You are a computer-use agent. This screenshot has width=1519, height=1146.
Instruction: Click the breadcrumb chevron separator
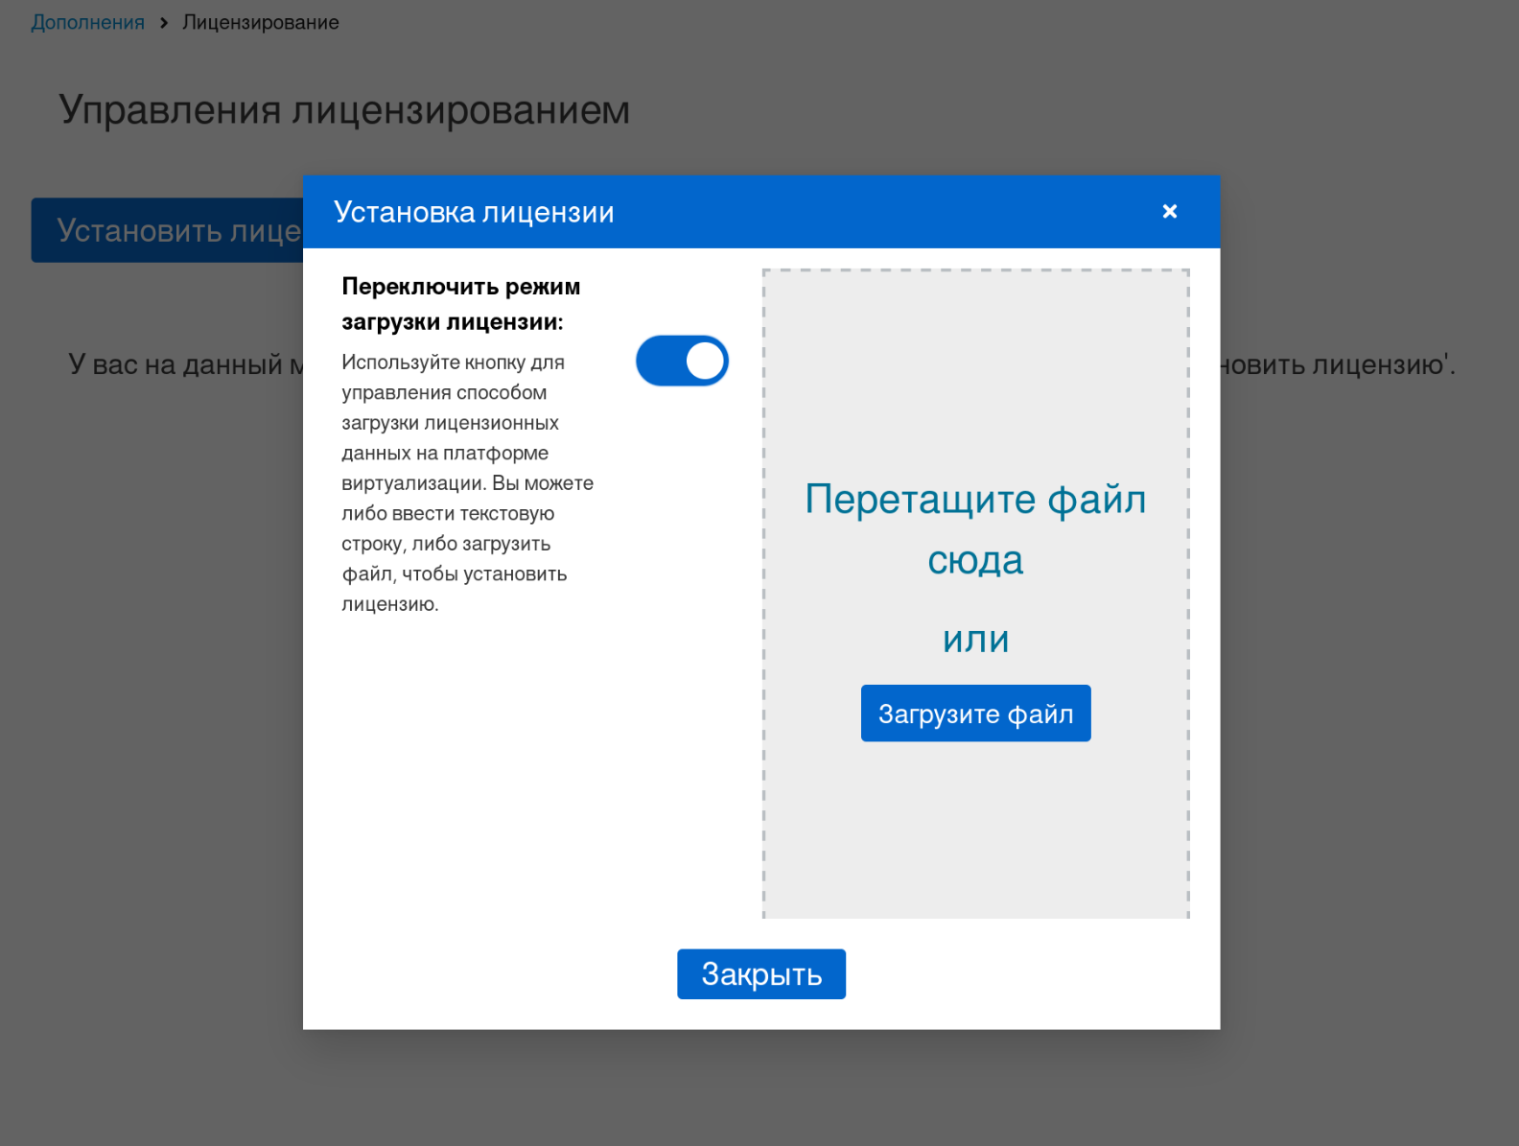(x=164, y=22)
